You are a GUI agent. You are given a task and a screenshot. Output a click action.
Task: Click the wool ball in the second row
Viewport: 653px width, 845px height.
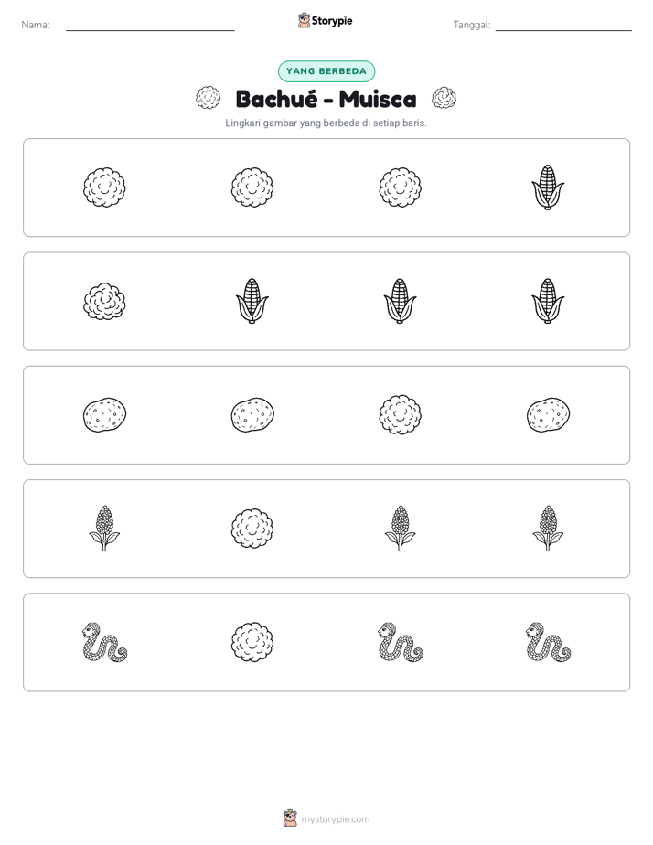point(104,301)
